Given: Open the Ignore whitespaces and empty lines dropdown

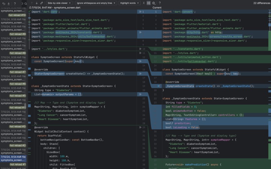Looking at the screenshot, I should 96,3.
